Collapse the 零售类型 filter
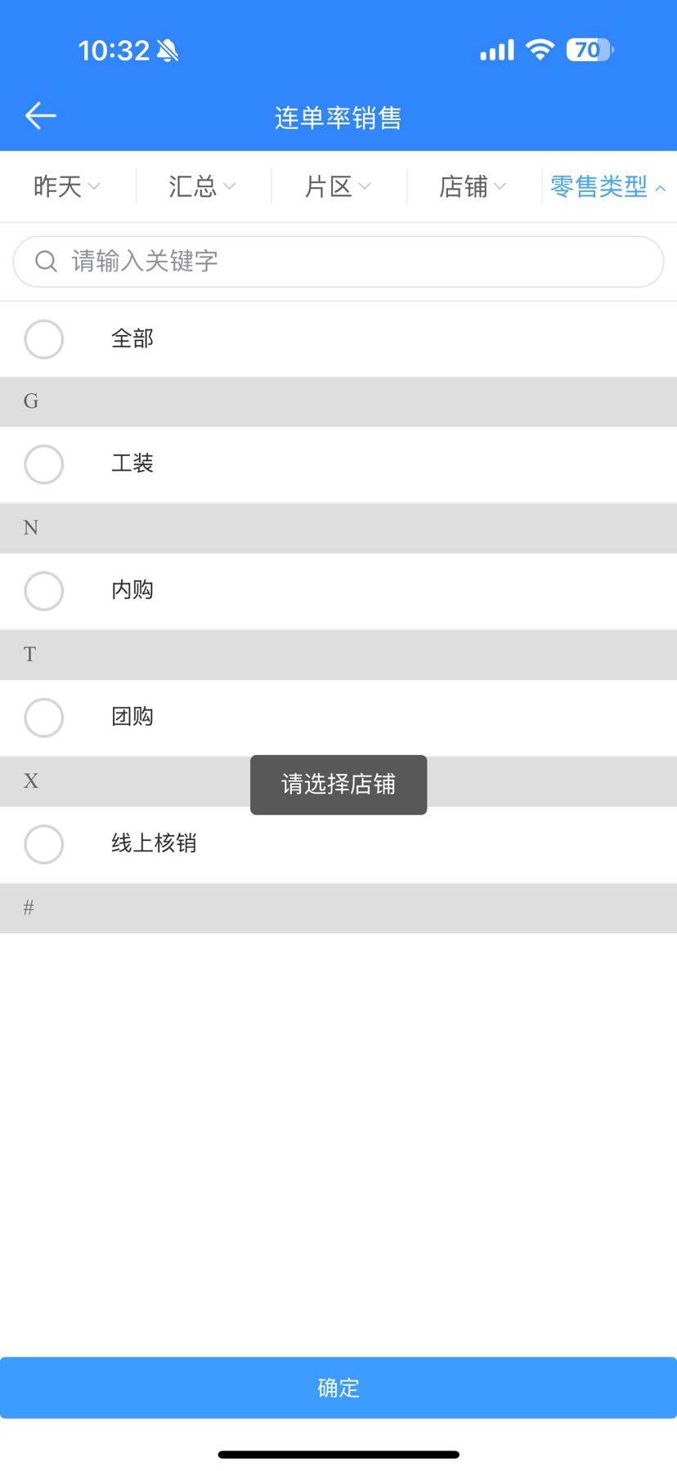677x1471 pixels. pos(608,186)
